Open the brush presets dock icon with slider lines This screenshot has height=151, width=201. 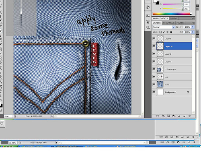148,16
